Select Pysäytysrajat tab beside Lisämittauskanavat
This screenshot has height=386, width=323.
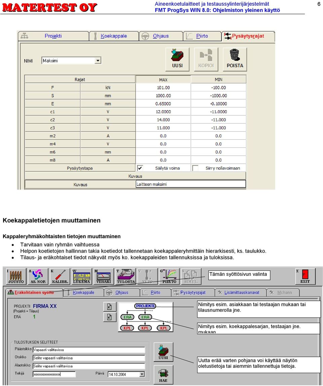point(193,293)
